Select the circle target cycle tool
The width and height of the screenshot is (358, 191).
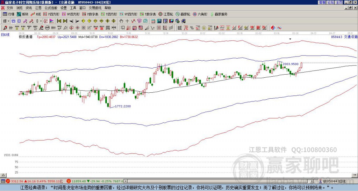point(71,28)
